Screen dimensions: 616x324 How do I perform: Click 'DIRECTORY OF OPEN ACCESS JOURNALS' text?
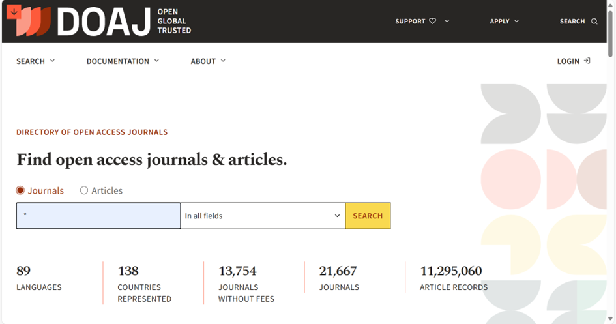click(x=92, y=132)
